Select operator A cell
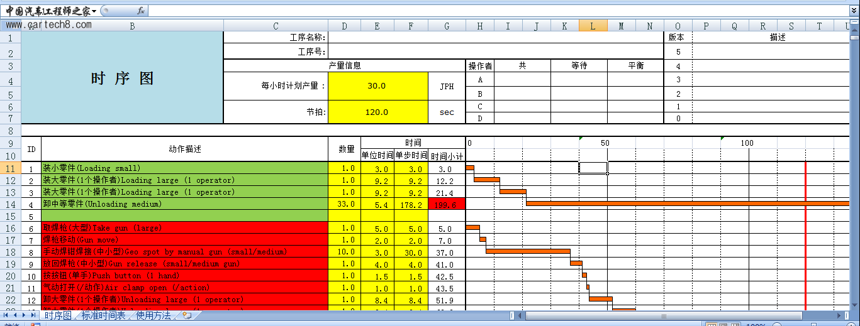Screen dimensions: 860x326 [480, 80]
